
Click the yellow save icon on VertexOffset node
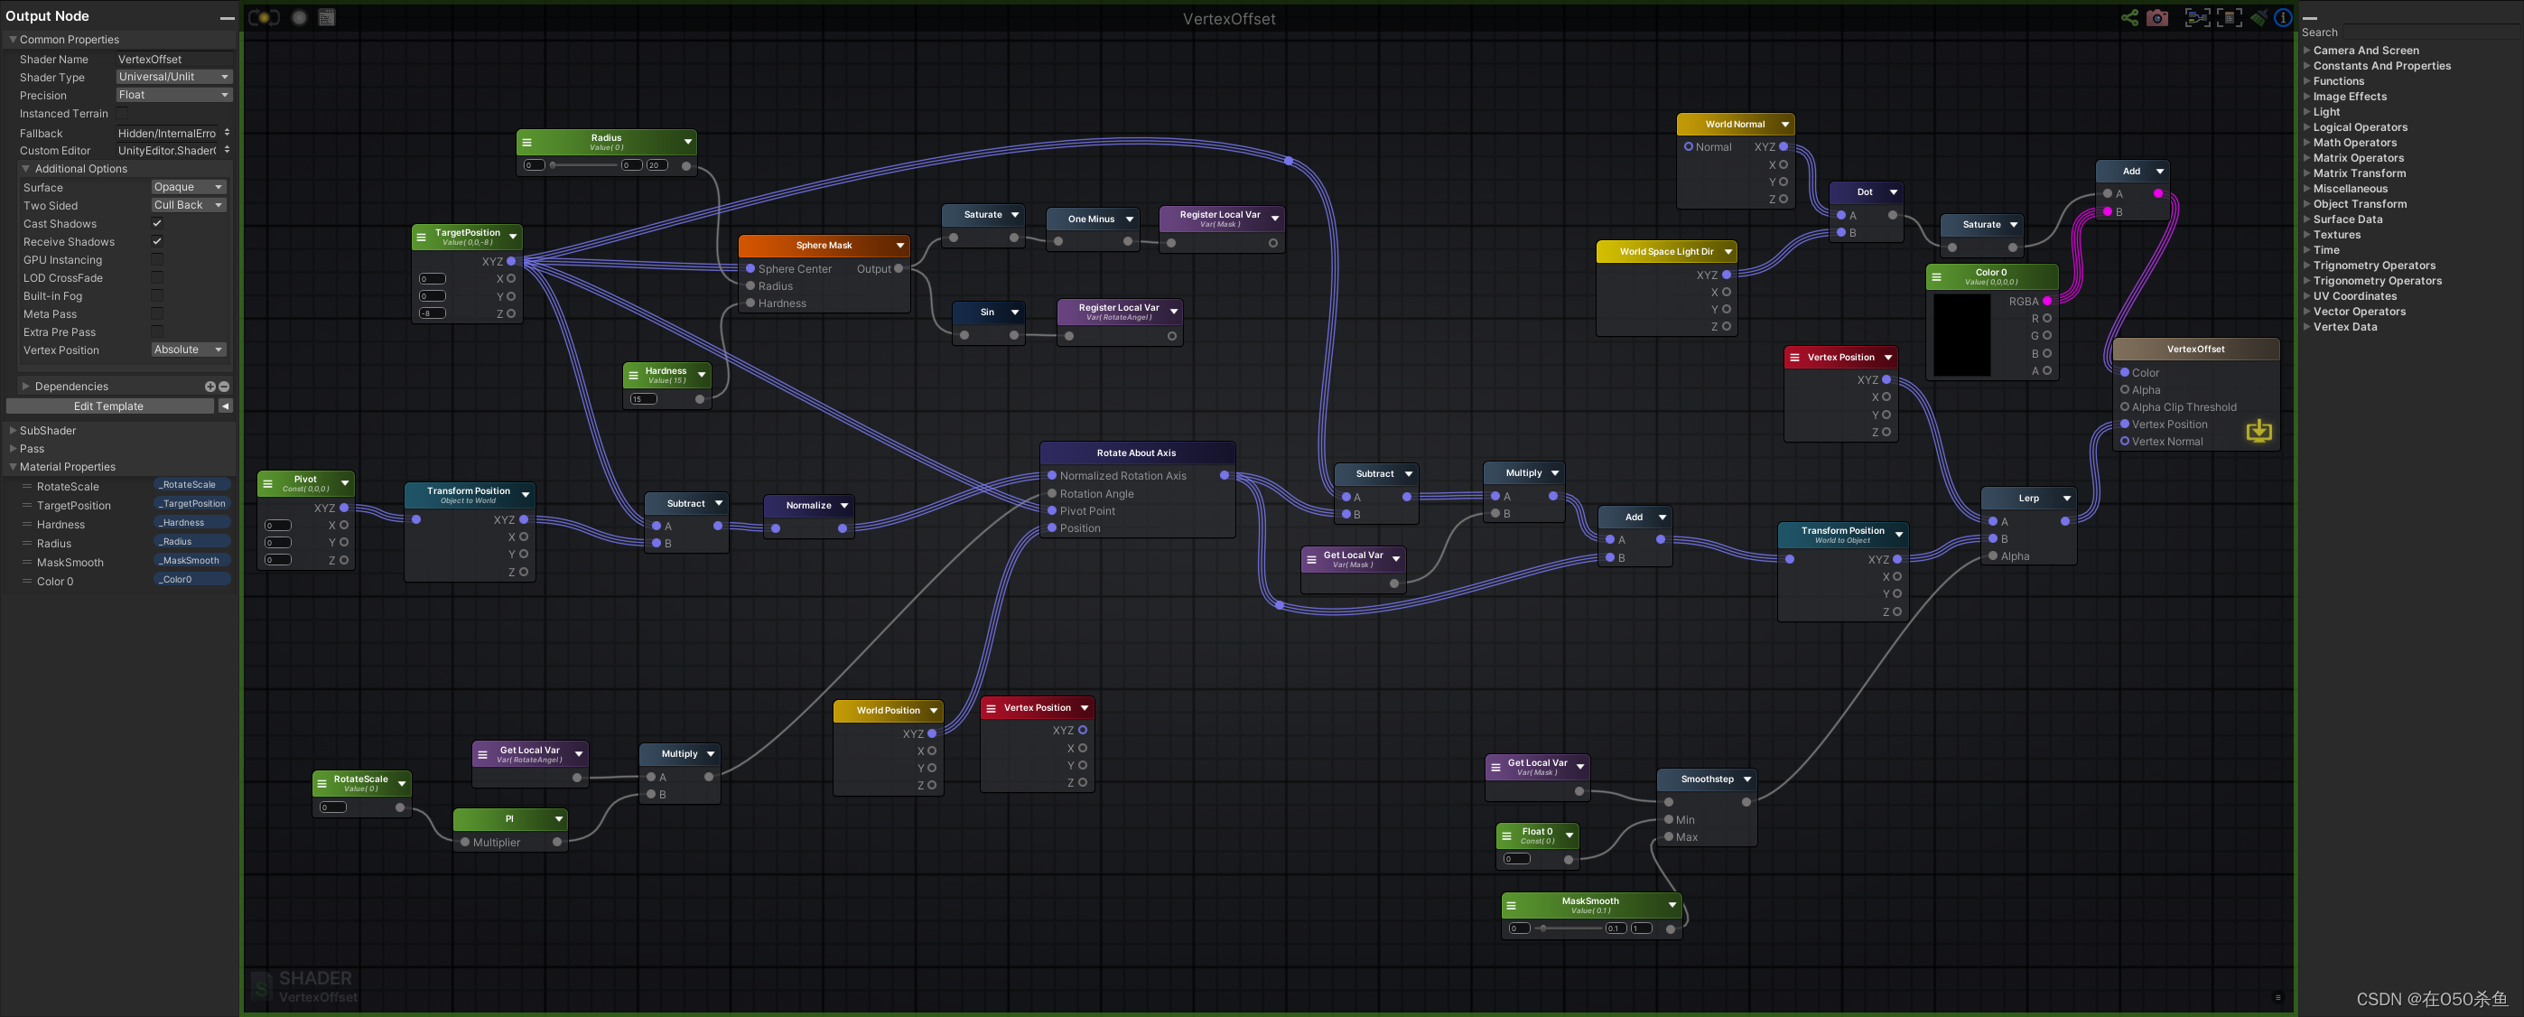click(x=2259, y=431)
